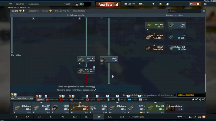This screenshot has width=216, height=121.
Task: Click the right chevrons beside Pesquisa
Action: click(32, 98)
